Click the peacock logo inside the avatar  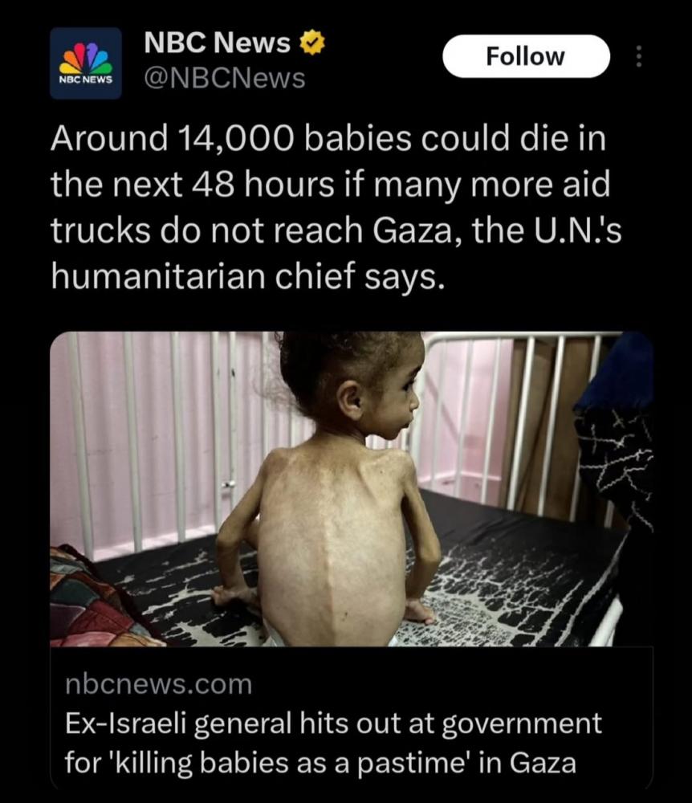(85, 57)
